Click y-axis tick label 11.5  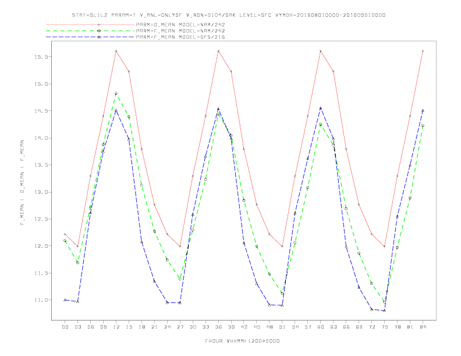point(41,273)
